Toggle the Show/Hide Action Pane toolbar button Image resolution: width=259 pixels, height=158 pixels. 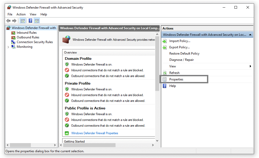[x=37, y=21]
